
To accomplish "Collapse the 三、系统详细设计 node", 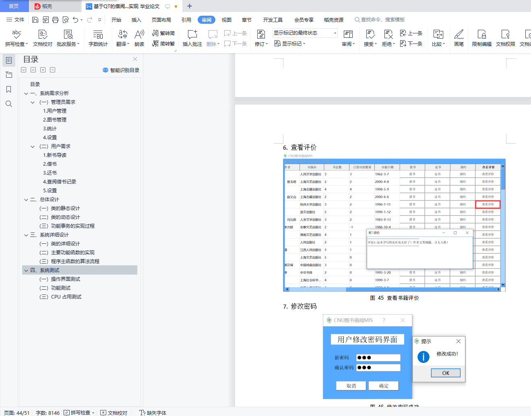I will [x=26, y=235].
